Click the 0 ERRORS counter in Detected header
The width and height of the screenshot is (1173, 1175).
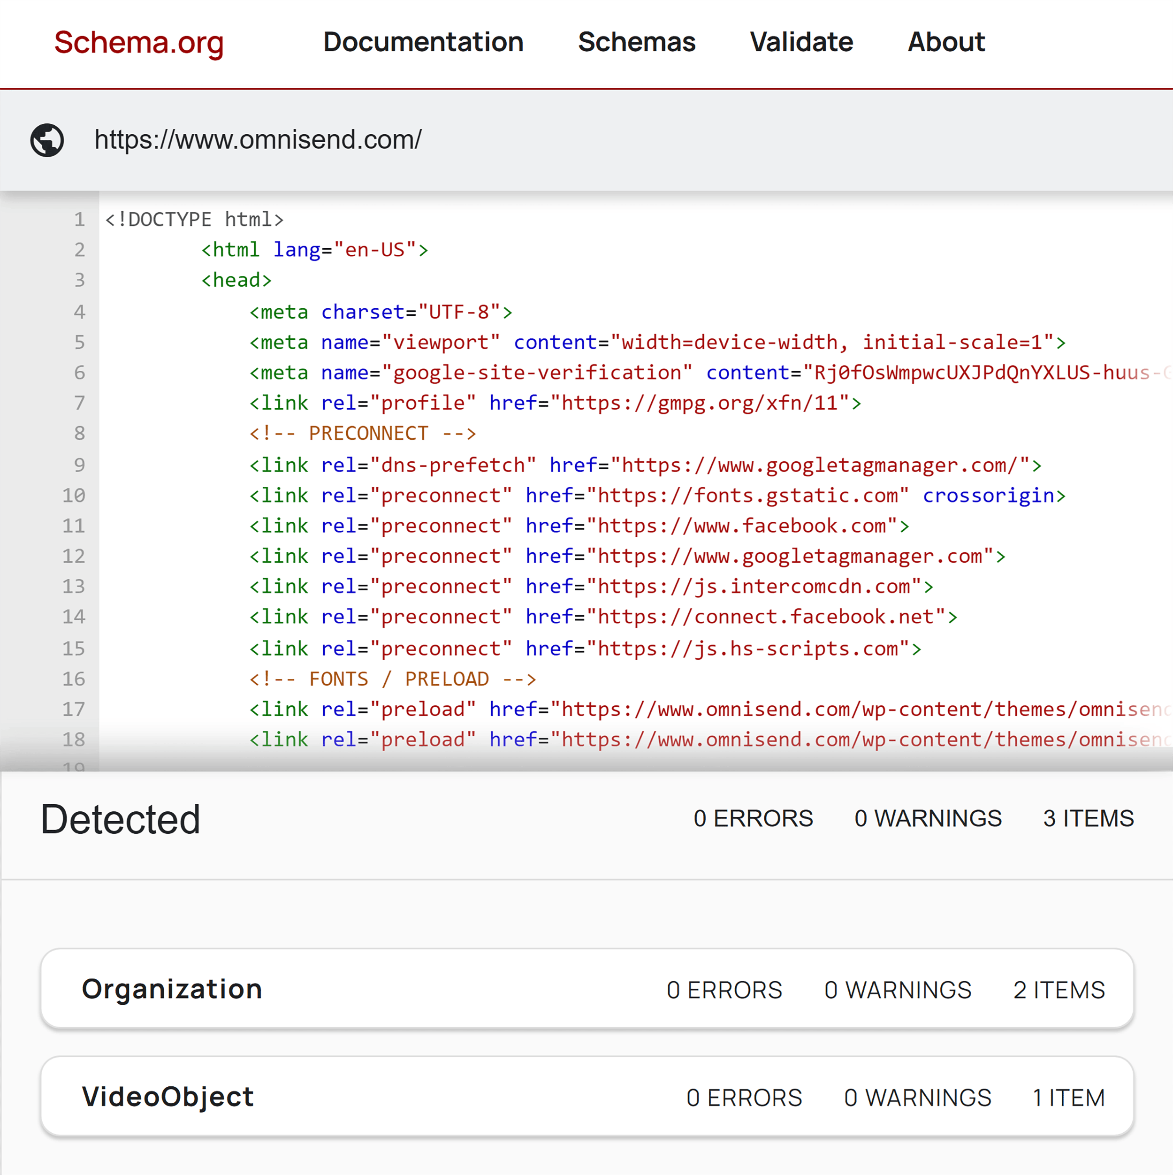click(x=754, y=819)
